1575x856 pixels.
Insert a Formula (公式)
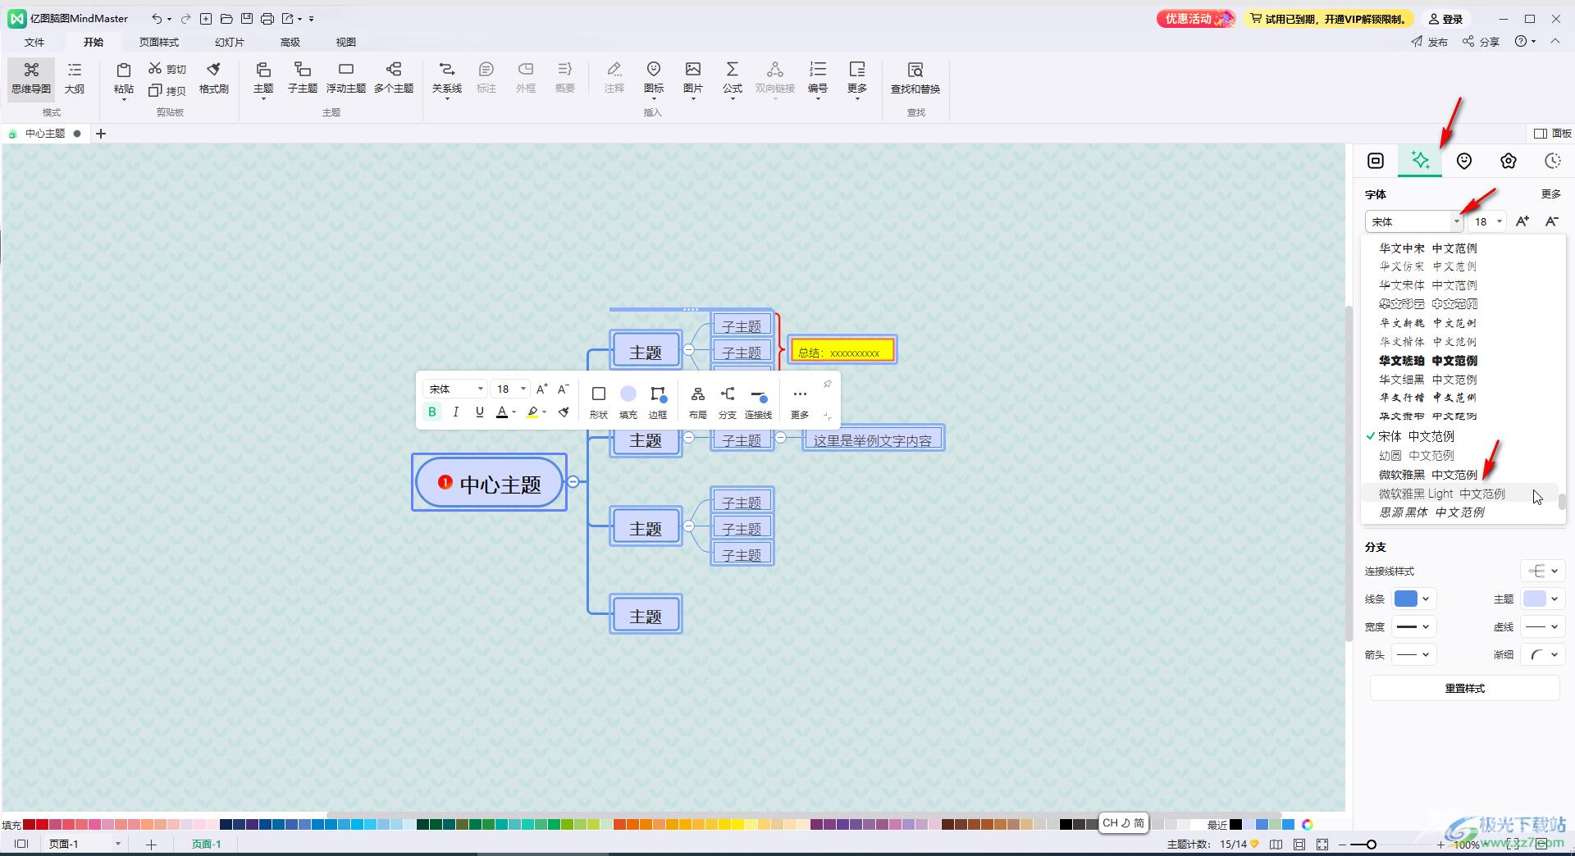(733, 79)
